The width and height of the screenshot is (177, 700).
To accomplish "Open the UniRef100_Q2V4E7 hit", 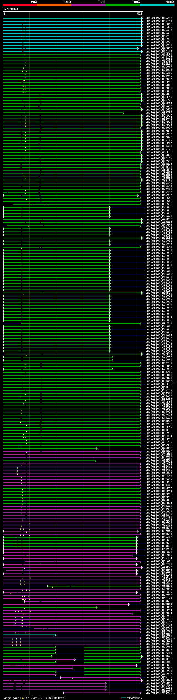I will coord(159,30).
